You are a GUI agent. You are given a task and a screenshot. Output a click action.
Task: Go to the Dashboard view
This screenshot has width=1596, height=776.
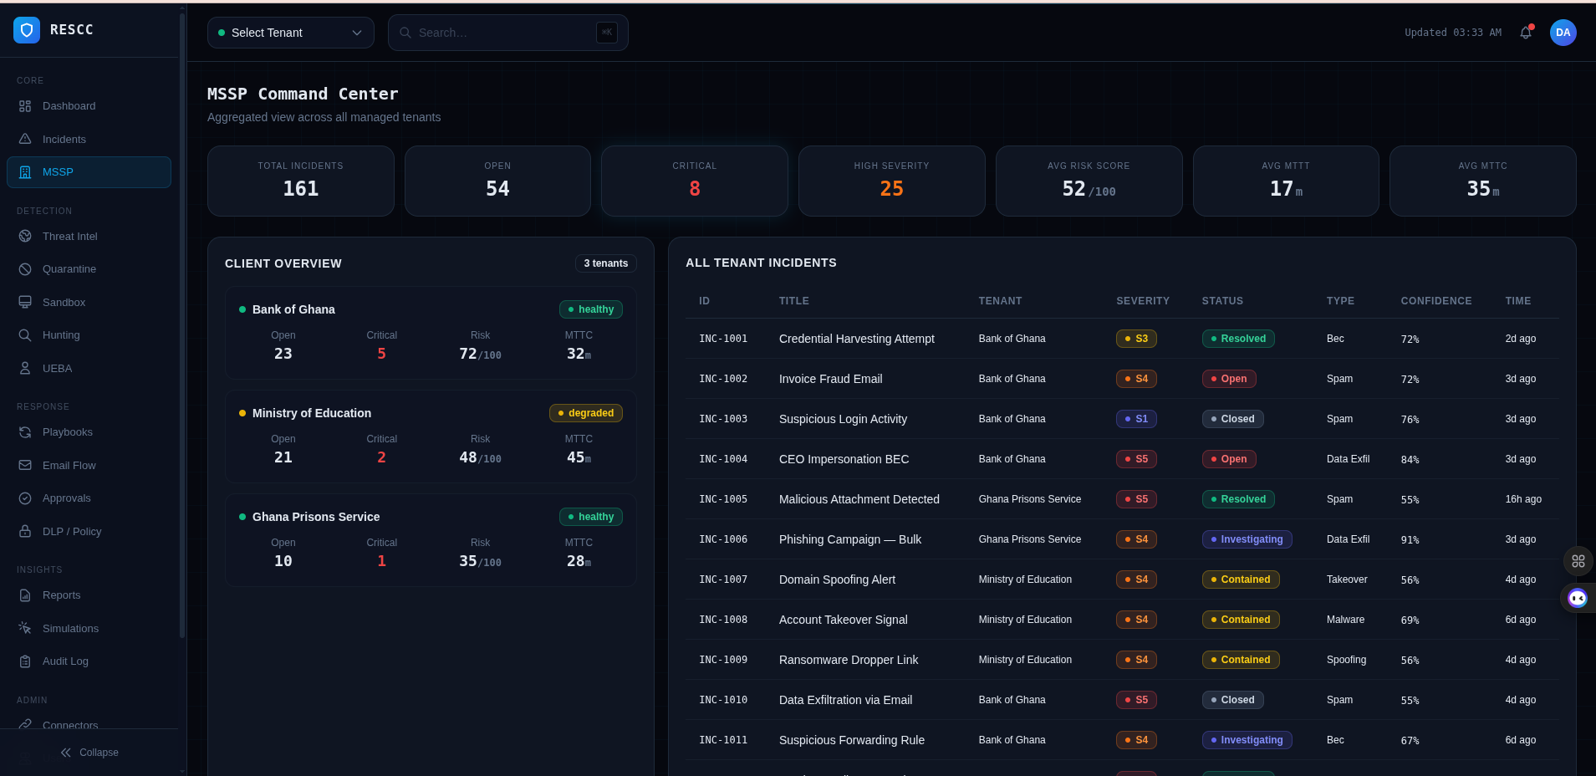pyautogui.click(x=68, y=106)
